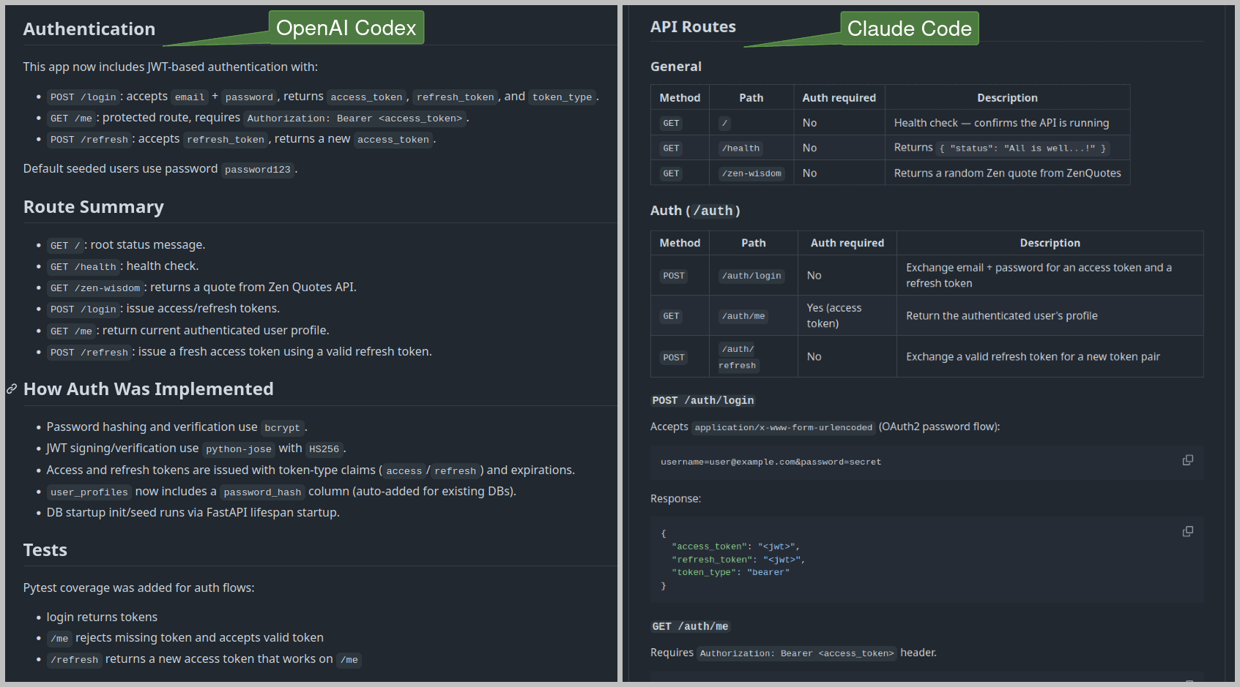This screenshot has width=1240, height=687.
Task: Select the /zen-wisdom path in the routes table
Action: [x=751, y=173]
